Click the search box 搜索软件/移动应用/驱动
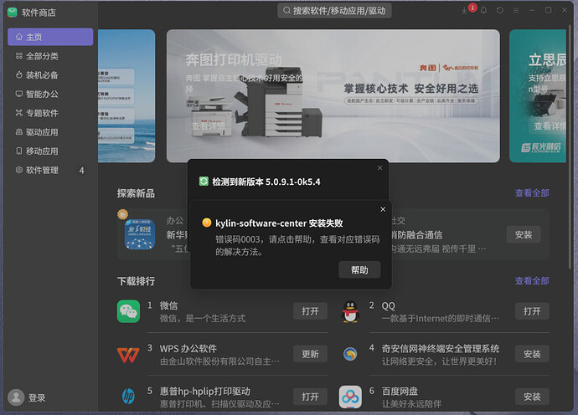This screenshot has width=578, height=415. (334, 11)
